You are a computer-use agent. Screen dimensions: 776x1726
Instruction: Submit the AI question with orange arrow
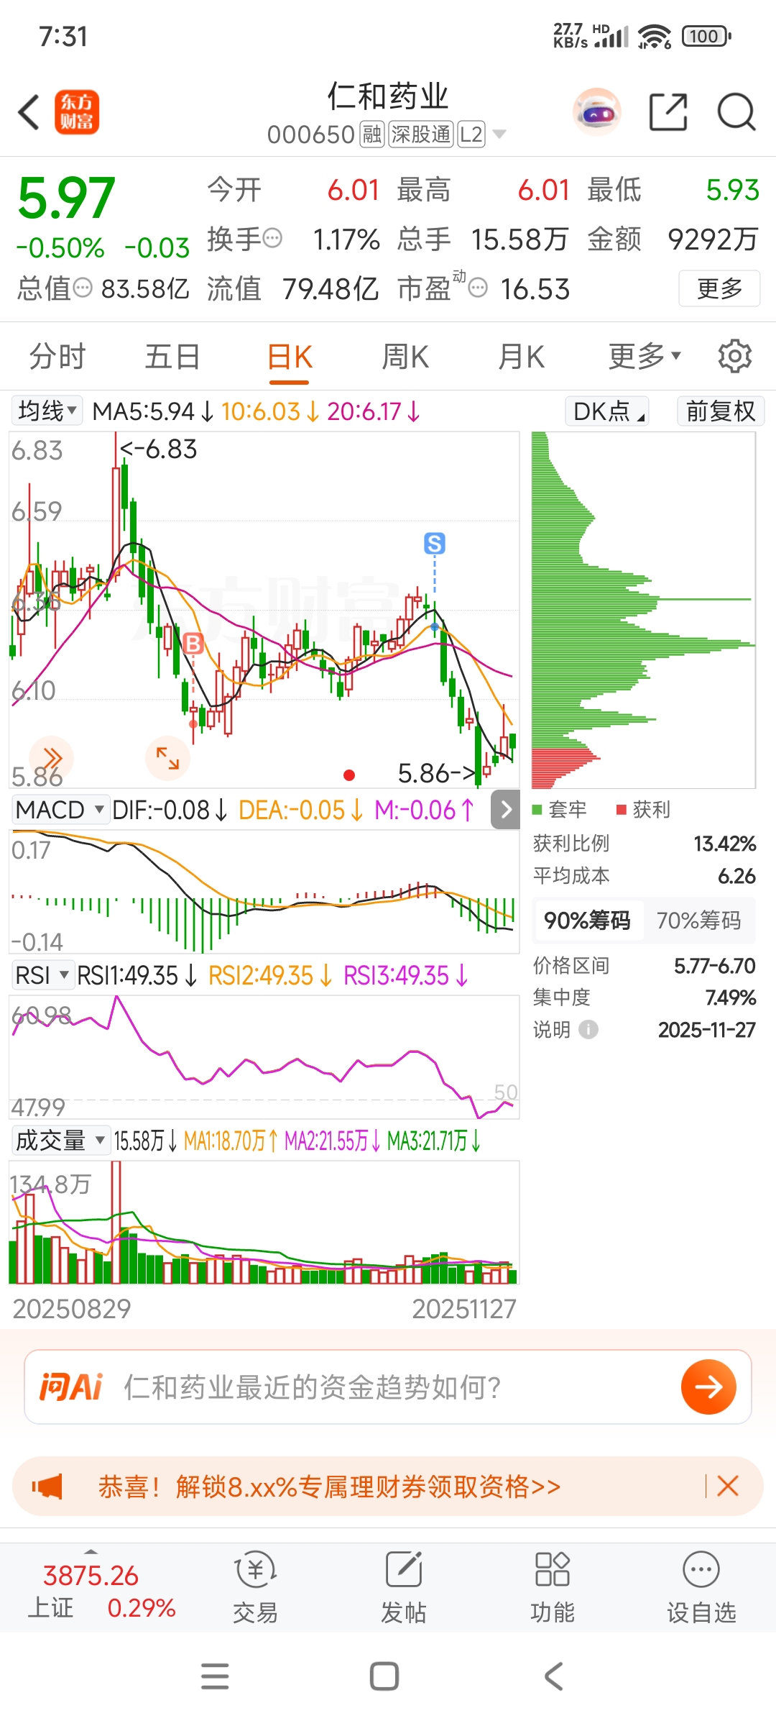(x=708, y=1387)
